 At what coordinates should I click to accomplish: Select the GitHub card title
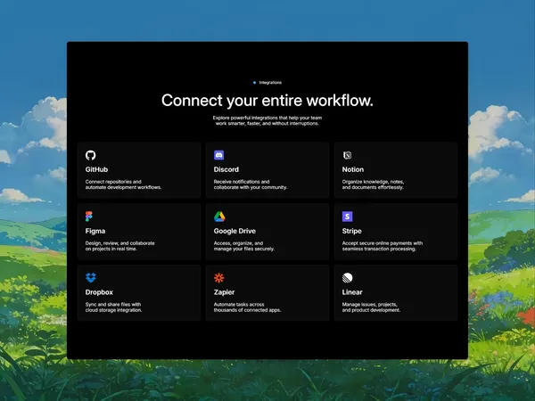96,169
